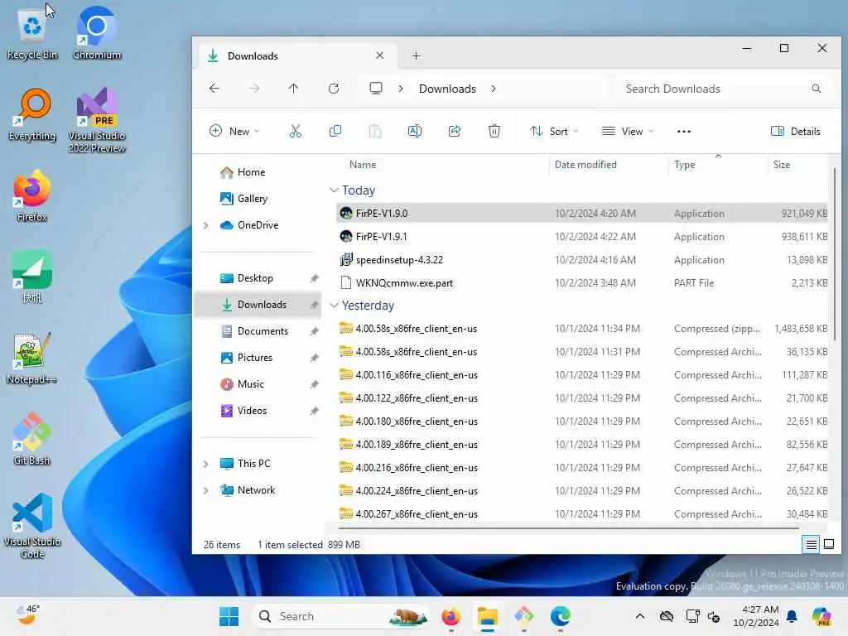Click the search magnifier in Search Downloads

click(816, 89)
